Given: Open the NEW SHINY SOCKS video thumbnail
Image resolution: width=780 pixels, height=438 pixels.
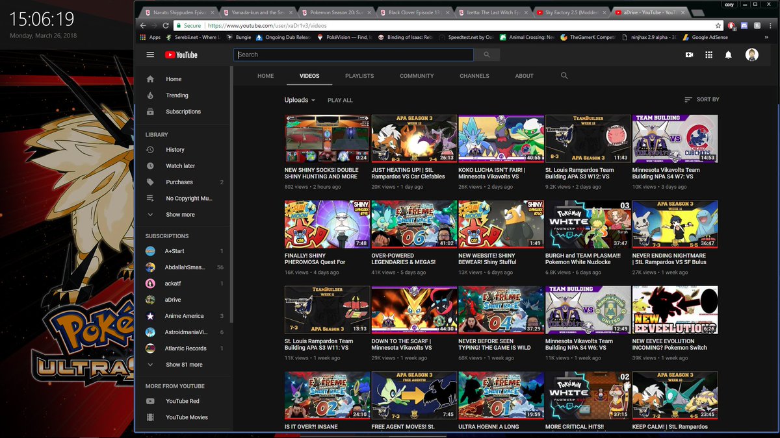Looking at the screenshot, I should pos(327,139).
